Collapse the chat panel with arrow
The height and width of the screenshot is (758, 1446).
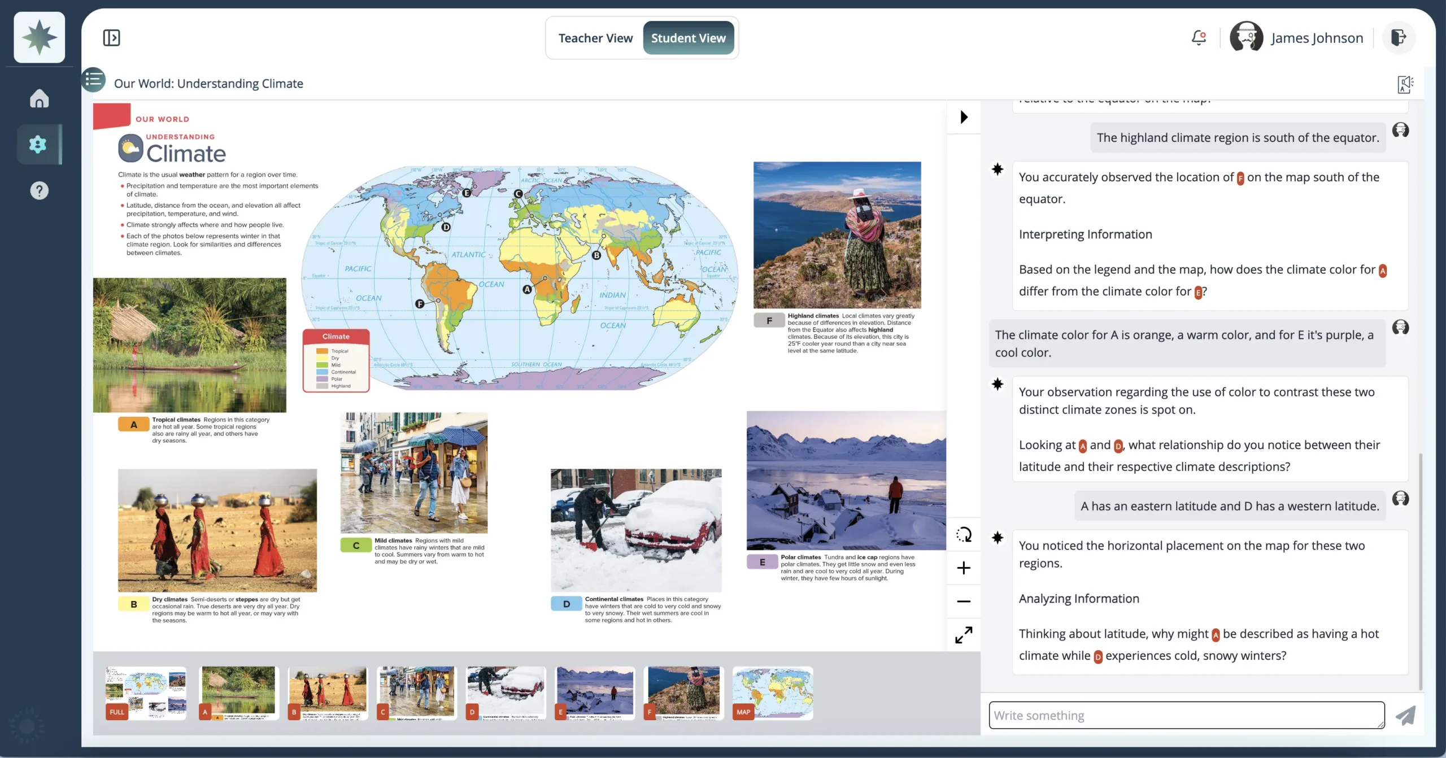964,117
